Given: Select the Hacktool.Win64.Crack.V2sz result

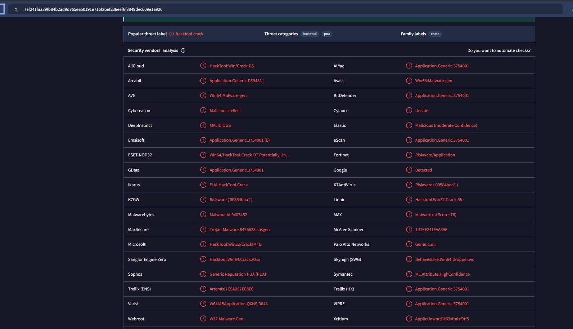Looking at the screenshot, I should 235,259.
